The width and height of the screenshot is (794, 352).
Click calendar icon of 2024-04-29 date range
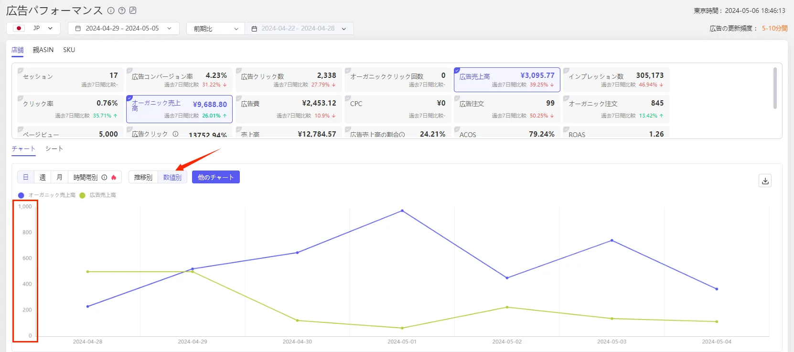pos(78,29)
